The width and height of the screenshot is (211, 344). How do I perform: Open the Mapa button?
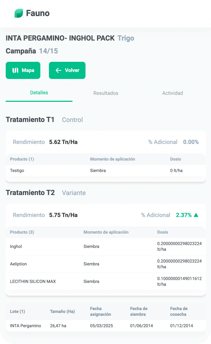coord(23,70)
